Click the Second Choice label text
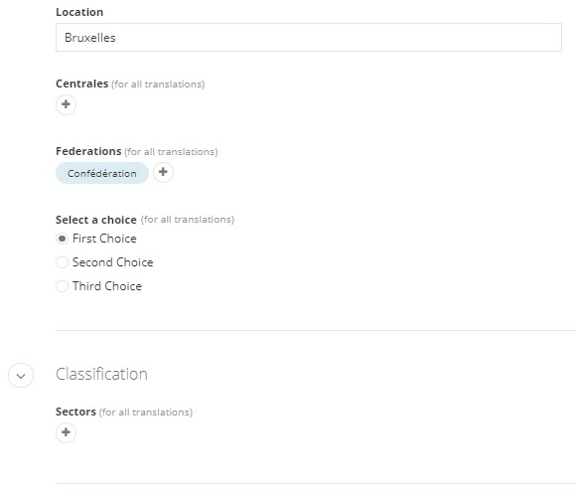Viewport: 576px width, 497px height. tap(113, 262)
